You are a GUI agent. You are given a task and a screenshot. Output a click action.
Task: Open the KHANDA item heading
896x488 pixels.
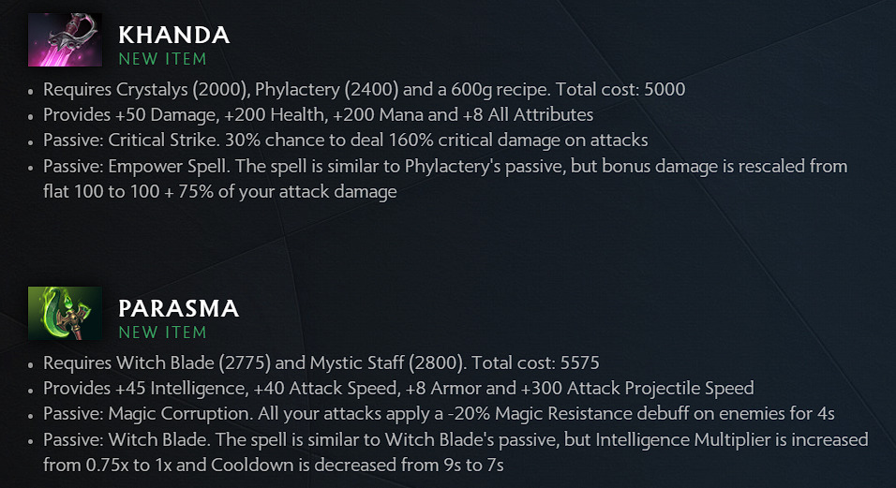[x=173, y=36]
